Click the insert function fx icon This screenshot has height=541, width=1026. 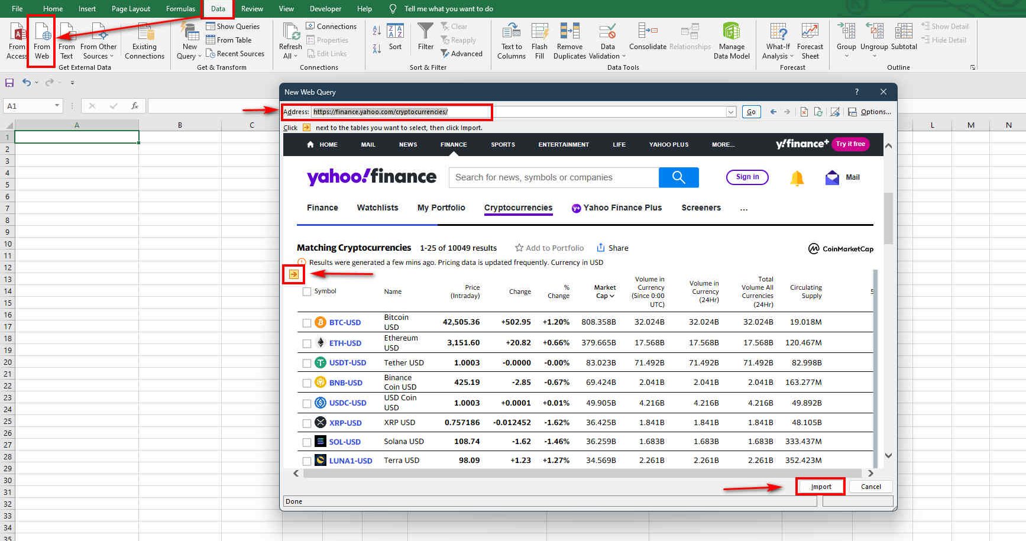pos(135,106)
